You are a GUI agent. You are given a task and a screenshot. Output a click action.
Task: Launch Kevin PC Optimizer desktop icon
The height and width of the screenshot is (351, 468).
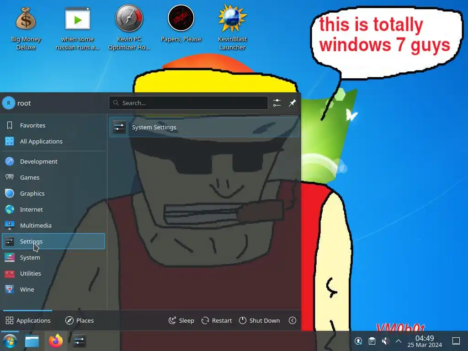point(129,28)
